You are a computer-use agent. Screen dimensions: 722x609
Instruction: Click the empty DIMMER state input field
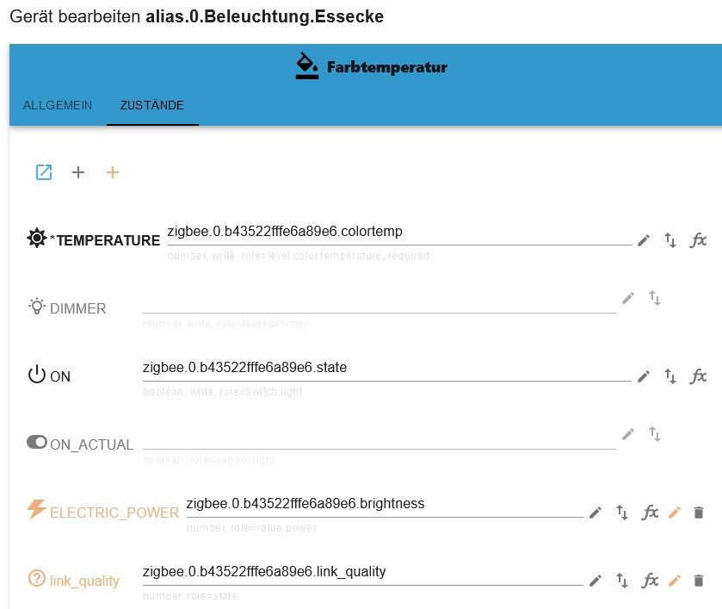[x=380, y=303]
